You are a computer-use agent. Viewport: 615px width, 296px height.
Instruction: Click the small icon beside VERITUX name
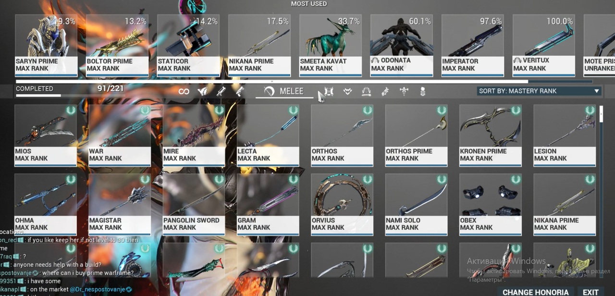pyautogui.click(x=517, y=61)
